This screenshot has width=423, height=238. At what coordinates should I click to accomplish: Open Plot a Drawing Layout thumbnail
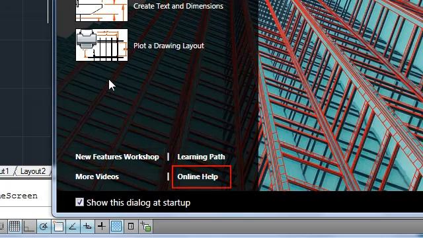(x=102, y=45)
